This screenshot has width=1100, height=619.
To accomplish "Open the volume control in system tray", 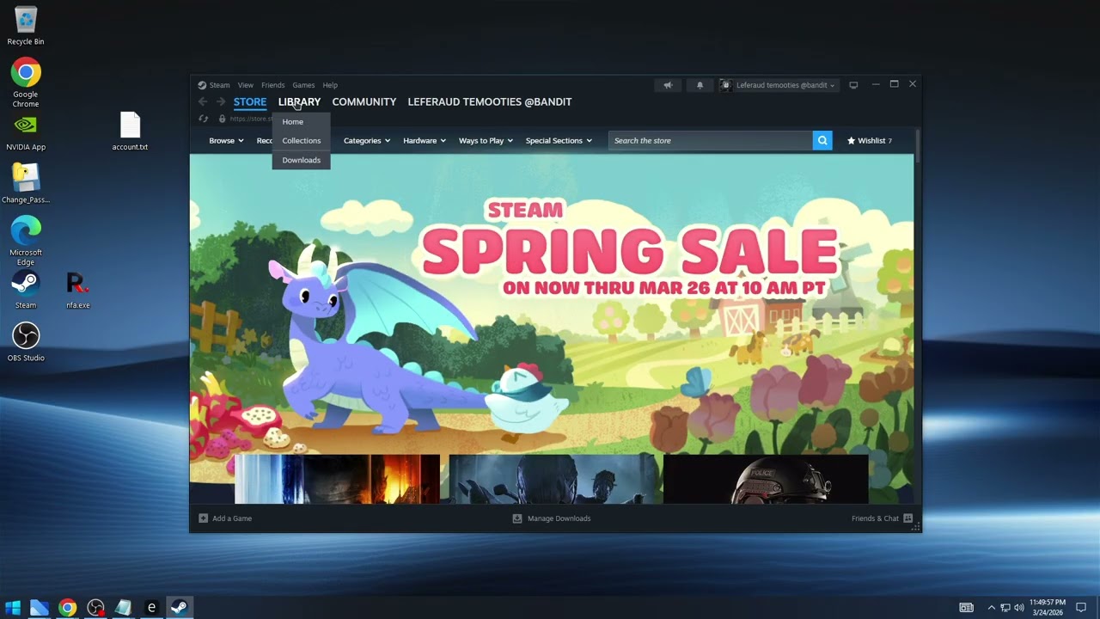I will pyautogui.click(x=1019, y=608).
